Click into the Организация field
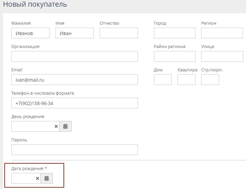Screen dimensions: 246x189 [x=74, y=56]
